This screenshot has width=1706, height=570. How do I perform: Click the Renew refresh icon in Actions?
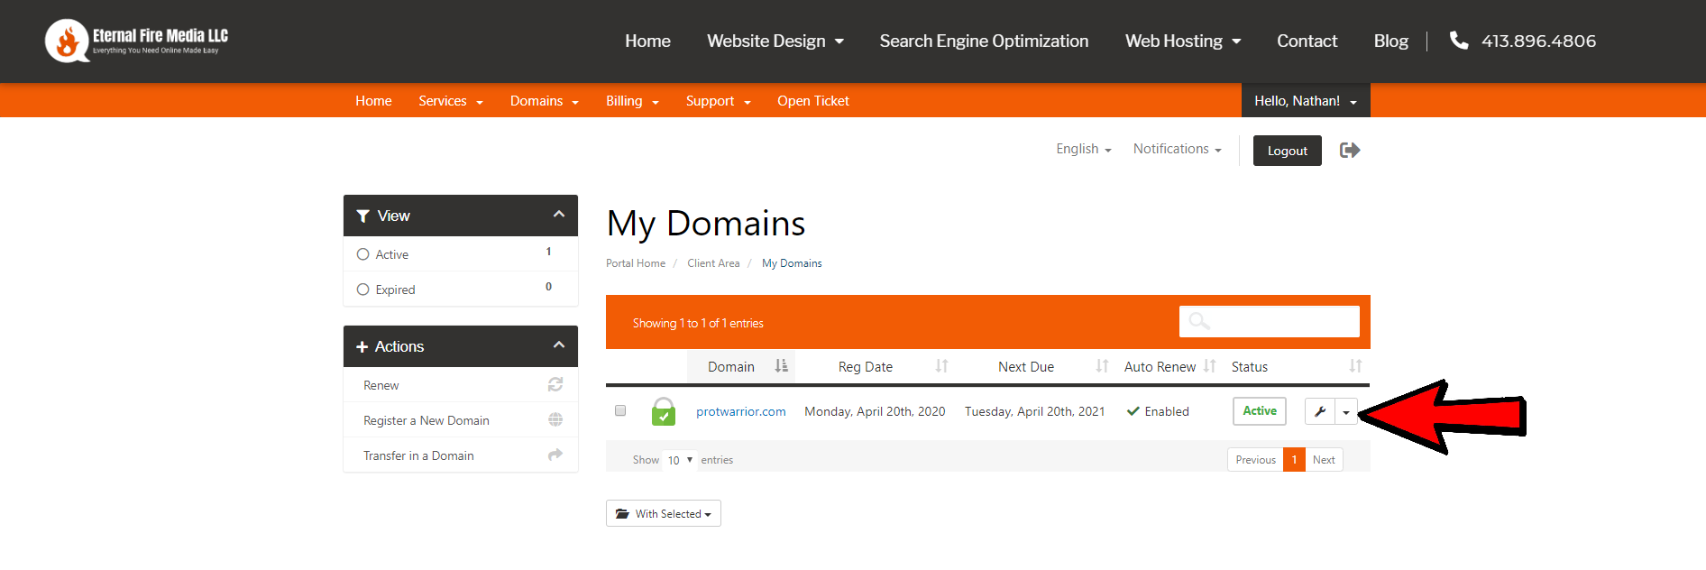coord(555,385)
